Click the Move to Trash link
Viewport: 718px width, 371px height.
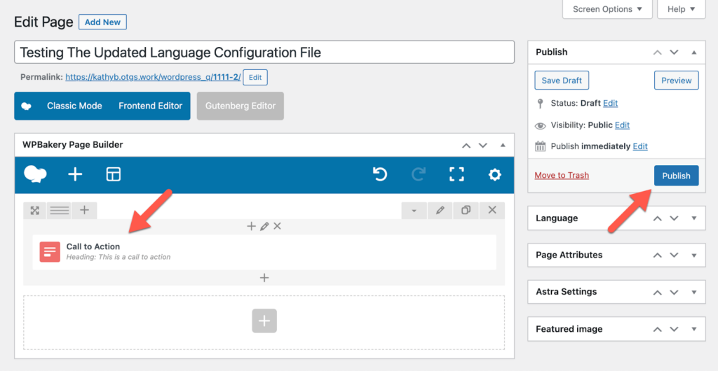(x=562, y=176)
